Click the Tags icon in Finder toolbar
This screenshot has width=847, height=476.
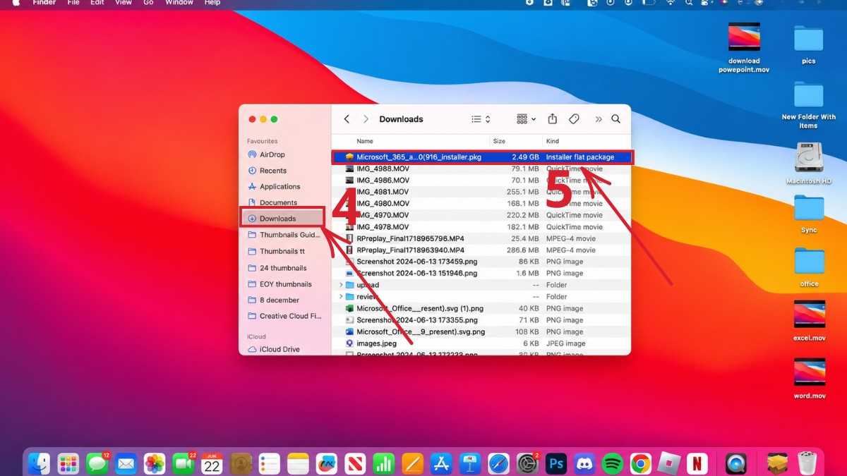[574, 119]
